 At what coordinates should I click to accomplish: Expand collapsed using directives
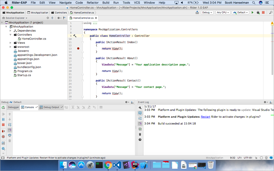(x=82, y=23)
